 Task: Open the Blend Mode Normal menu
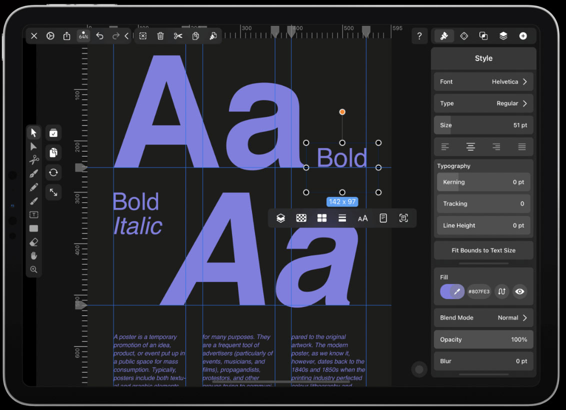(483, 318)
